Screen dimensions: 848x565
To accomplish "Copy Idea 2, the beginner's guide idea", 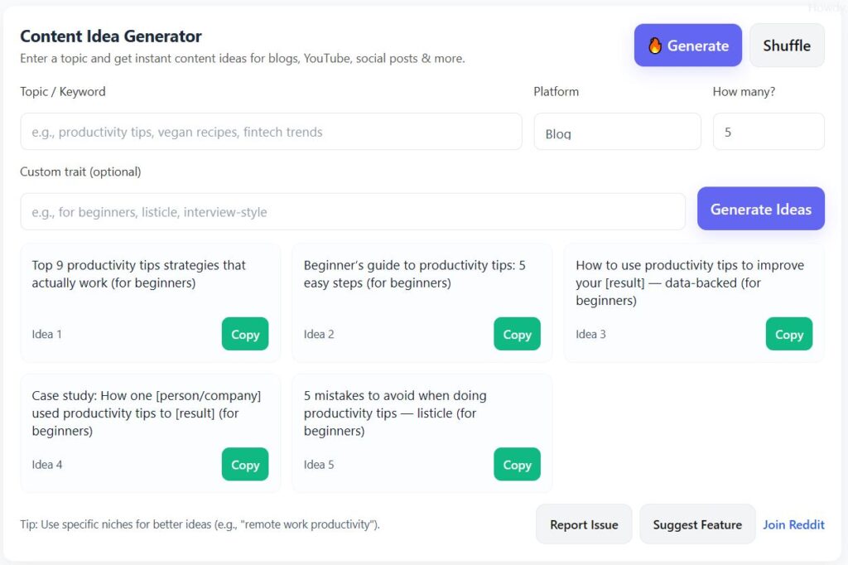I will pos(517,334).
